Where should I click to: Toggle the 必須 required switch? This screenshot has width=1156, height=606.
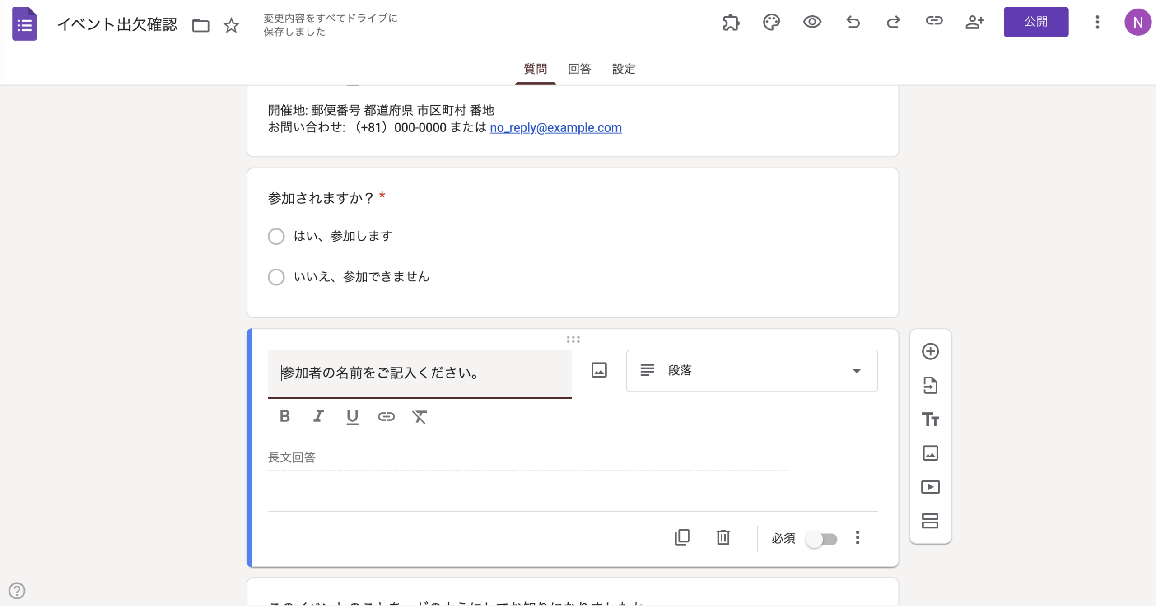pyautogui.click(x=821, y=539)
